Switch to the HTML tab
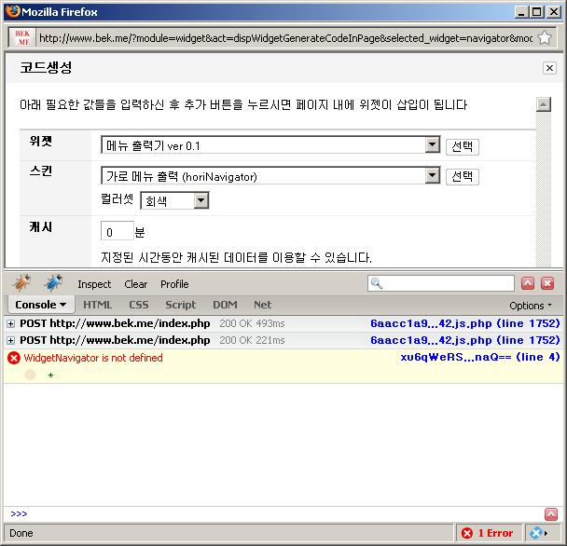This screenshot has height=546, width=567. coord(98,305)
